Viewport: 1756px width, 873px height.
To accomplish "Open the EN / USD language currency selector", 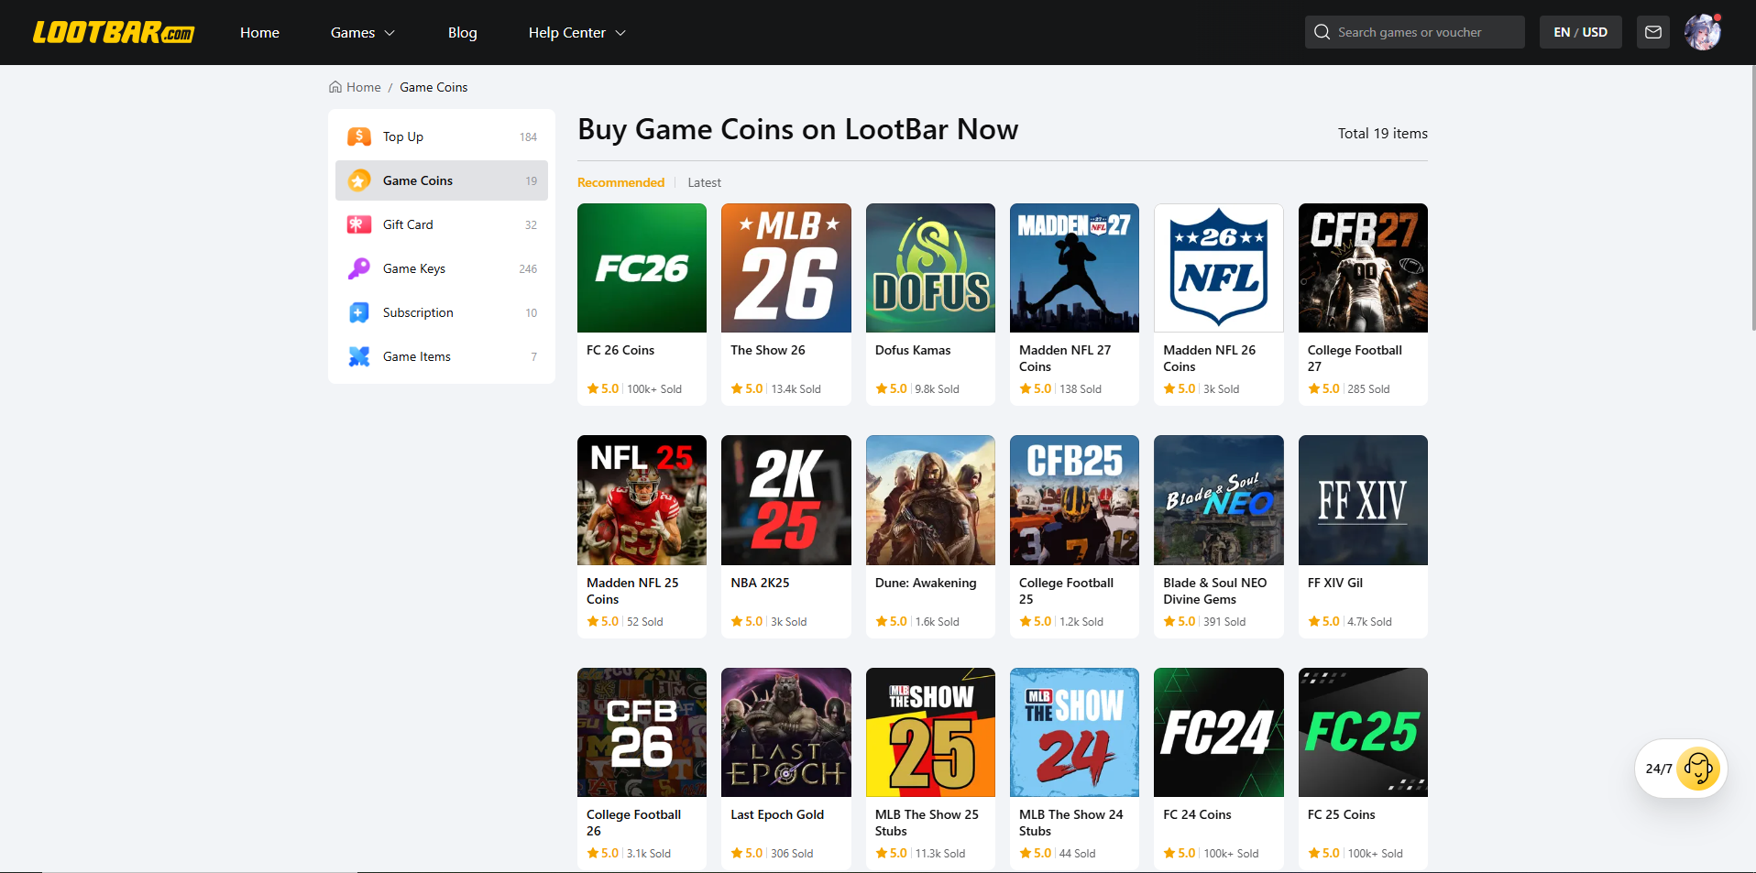I will point(1580,32).
